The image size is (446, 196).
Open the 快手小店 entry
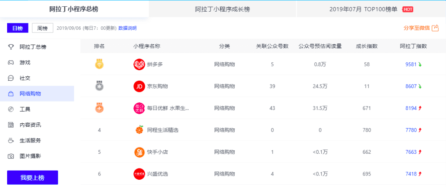point(158,152)
